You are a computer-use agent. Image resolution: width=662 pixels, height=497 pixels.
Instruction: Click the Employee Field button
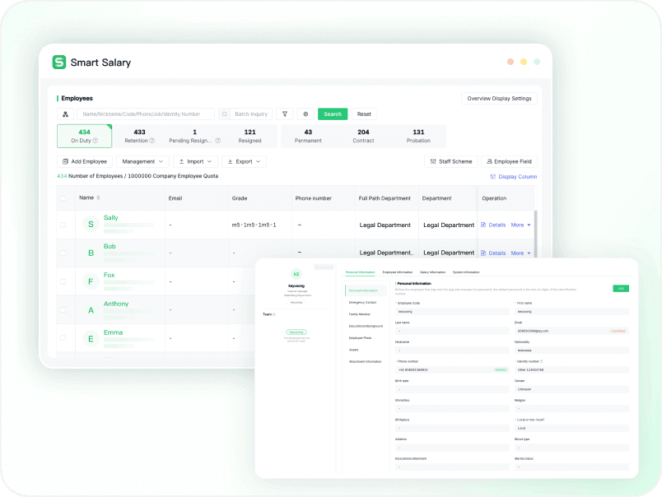tap(509, 161)
